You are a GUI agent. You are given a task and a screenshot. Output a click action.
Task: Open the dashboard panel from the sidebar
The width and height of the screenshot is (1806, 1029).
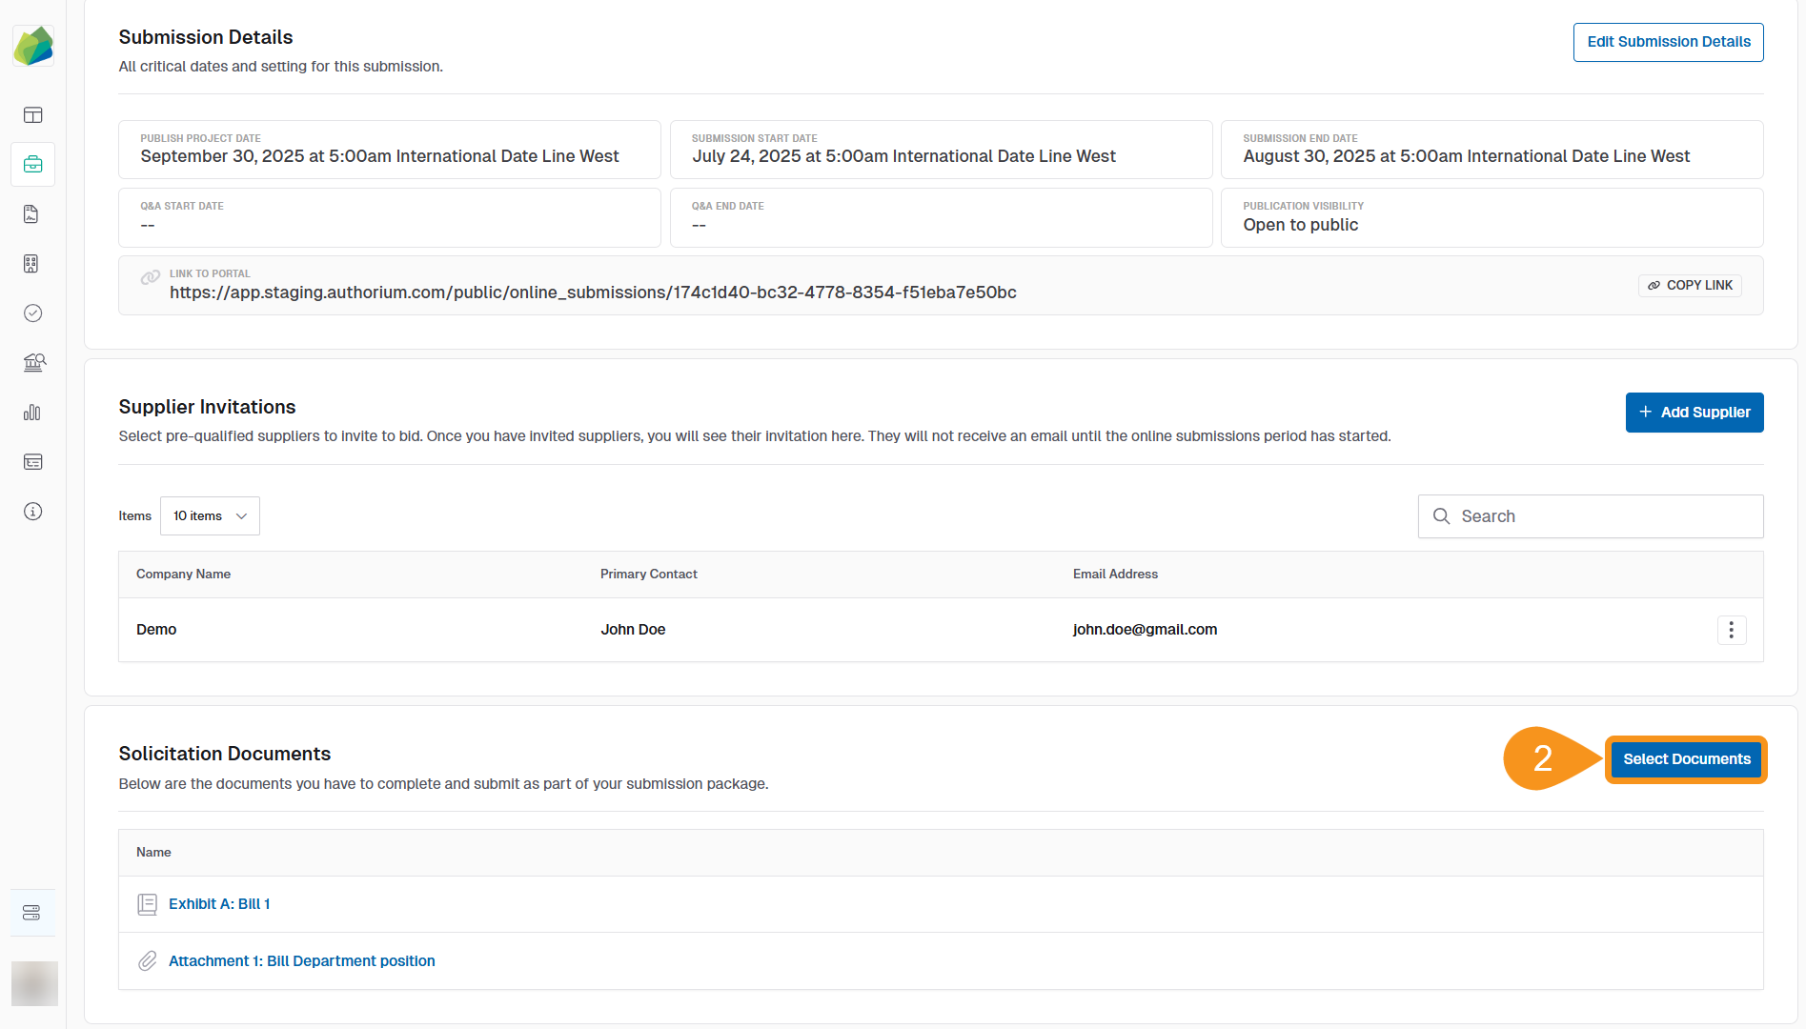[x=32, y=114]
